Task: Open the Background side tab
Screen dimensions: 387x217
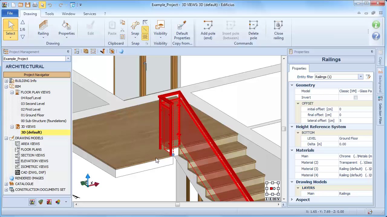Action: pyautogui.click(x=380, y=81)
